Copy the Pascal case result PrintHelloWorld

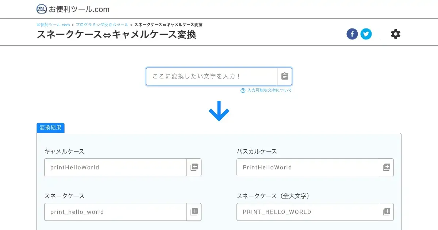tap(387, 167)
